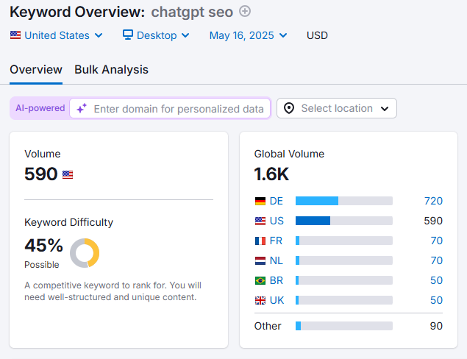The image size is (467, 359).
Task: Switch to the Bulk Analysis tab
Action: pyautogui.click(x=111, y=70)
